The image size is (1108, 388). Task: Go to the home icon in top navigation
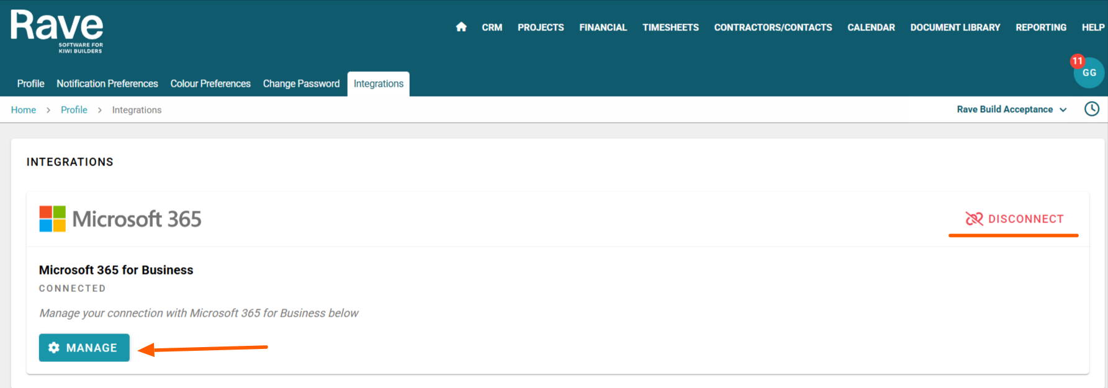coord(461,27)
